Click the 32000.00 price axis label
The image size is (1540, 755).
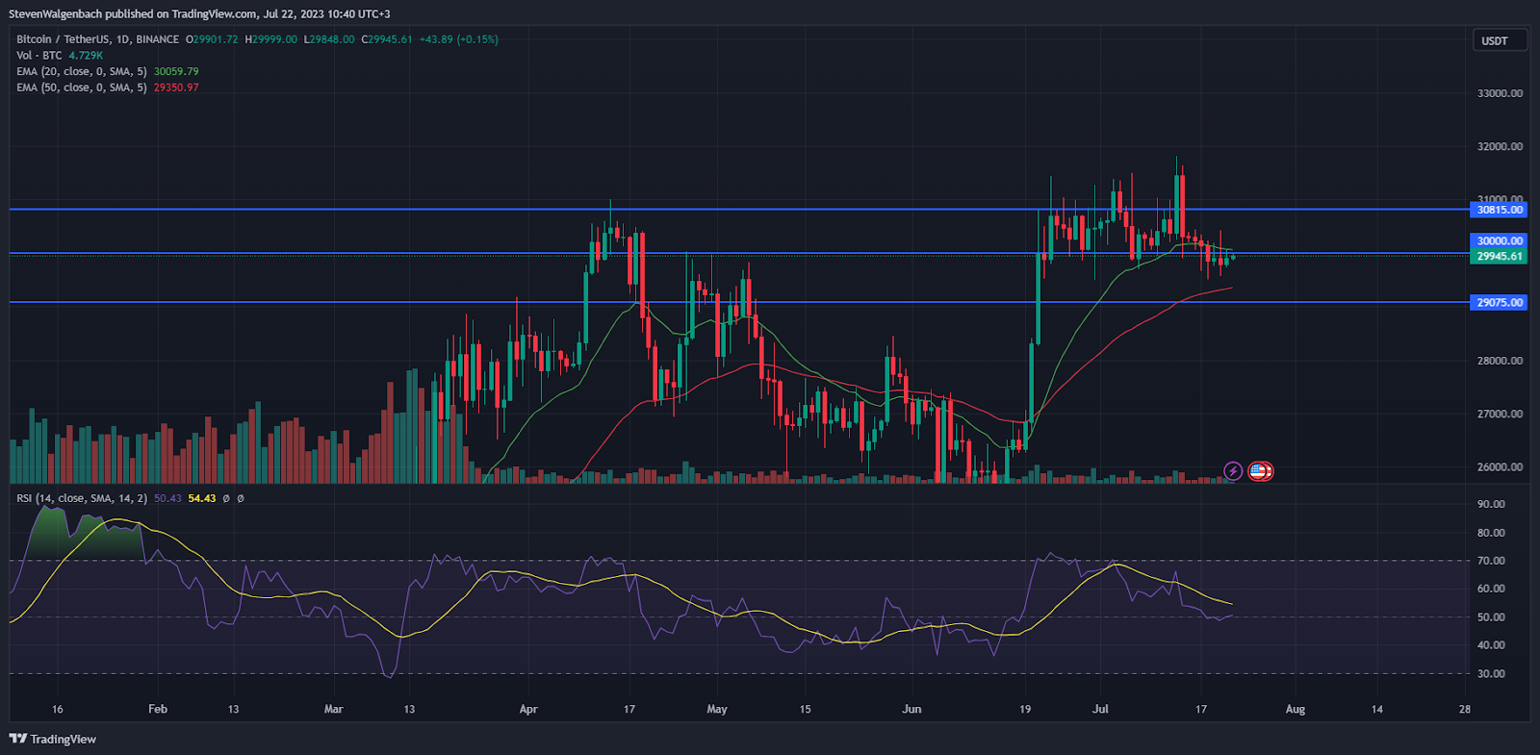[x=1500, y=147]
